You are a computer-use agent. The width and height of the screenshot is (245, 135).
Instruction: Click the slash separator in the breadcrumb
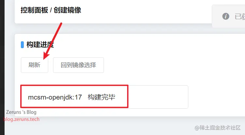pyautogui.click(x=51, y=10)
